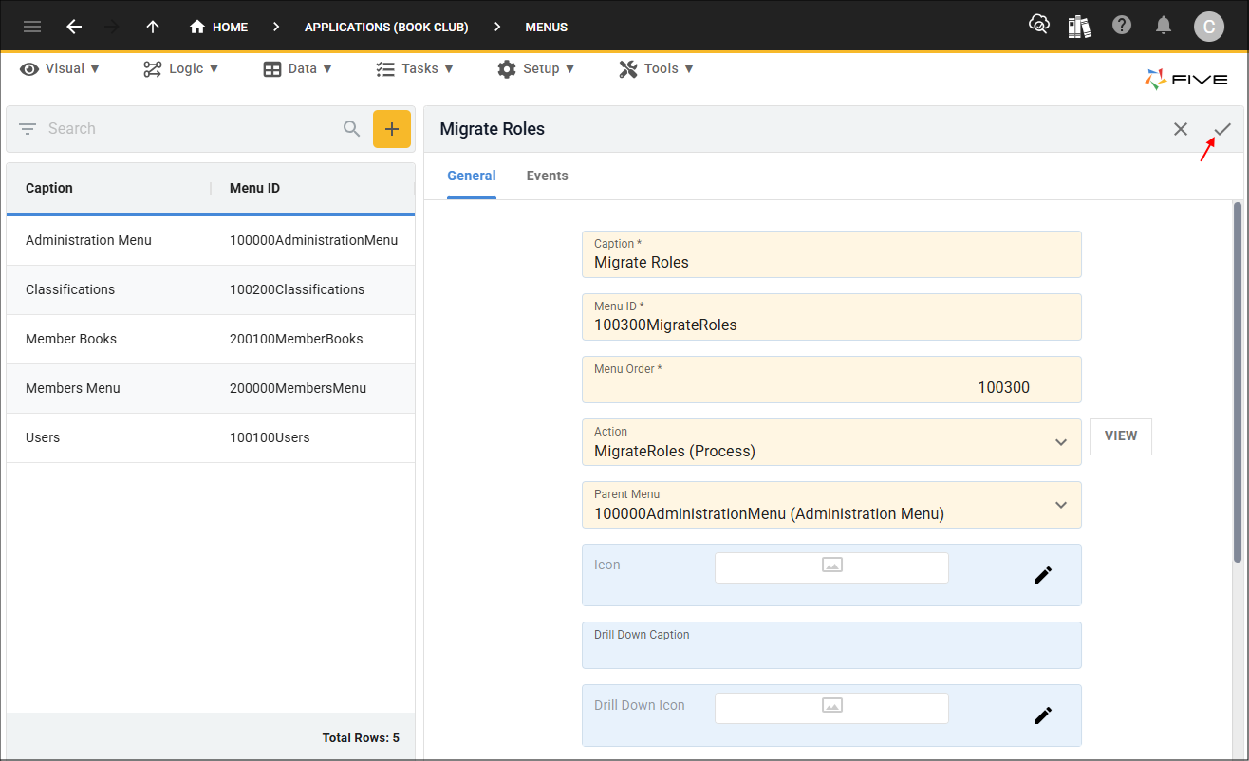Click the 100200Classifications cell
Image resolution: width=1249 pixels, height=761 pixels.
click(297, 289)
